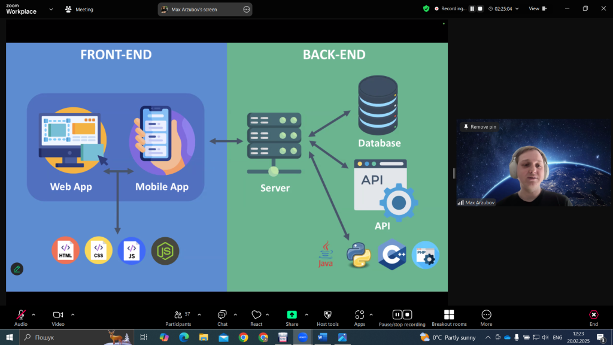Open the View menu
Viewport: 613px width, 345px height.
[536, 9]
